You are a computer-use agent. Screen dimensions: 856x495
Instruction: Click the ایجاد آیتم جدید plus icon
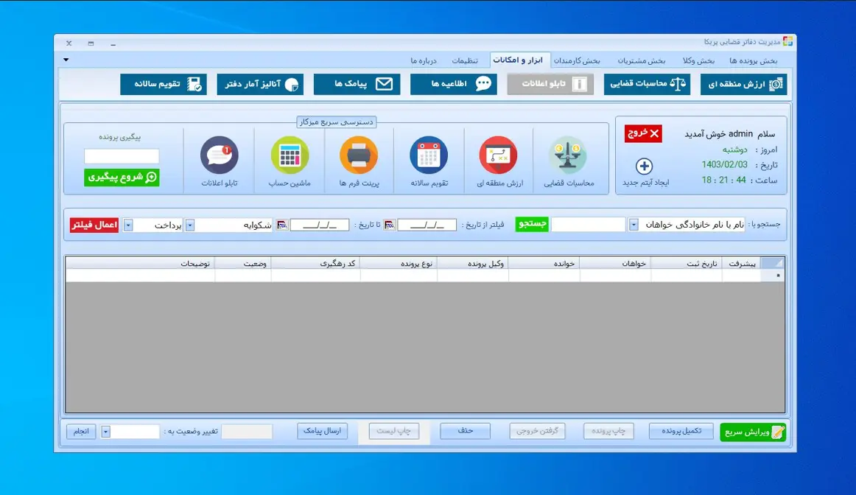[x=644, y=166]
